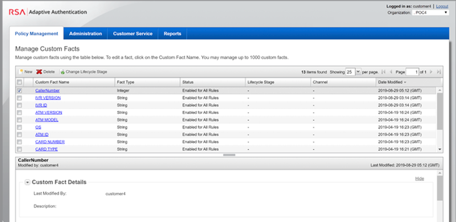Click details pane scrollbar up arrow
Viewport: 456px width, 222px height.
point(440,173)
